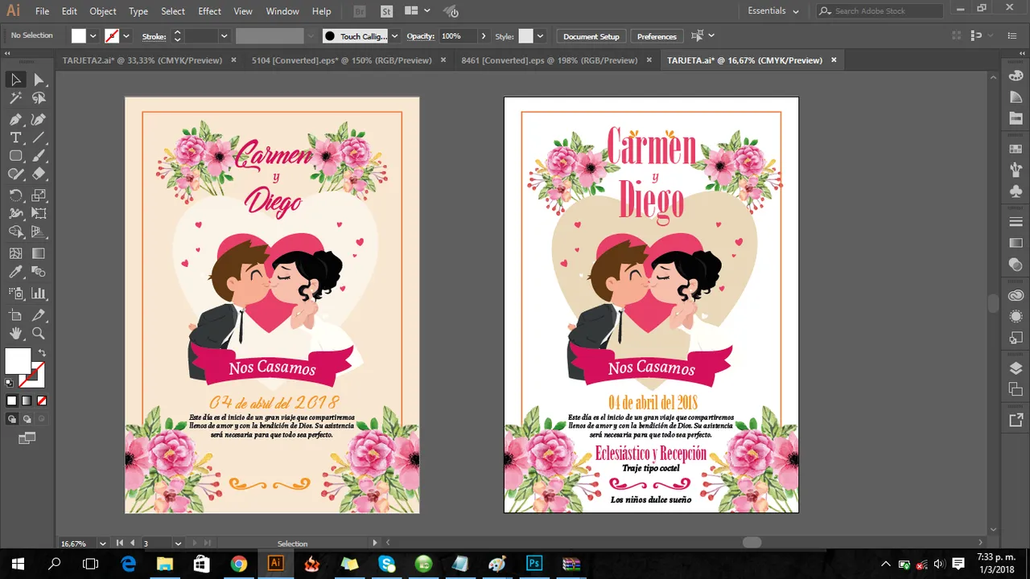The height and width of the screenshot is (579, 1030).
Task: Open fill color dropdown arrow
Action: pos(93,36)
